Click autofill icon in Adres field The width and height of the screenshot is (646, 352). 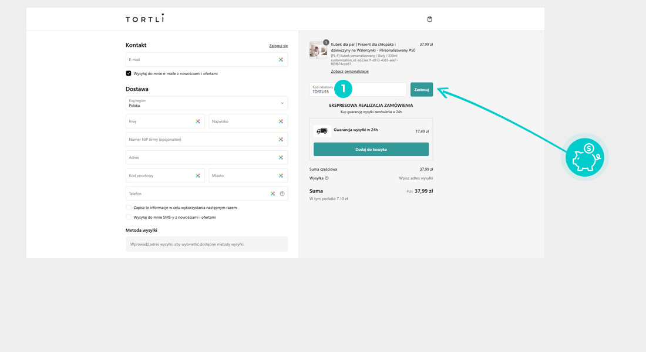(x=281, y=158)
